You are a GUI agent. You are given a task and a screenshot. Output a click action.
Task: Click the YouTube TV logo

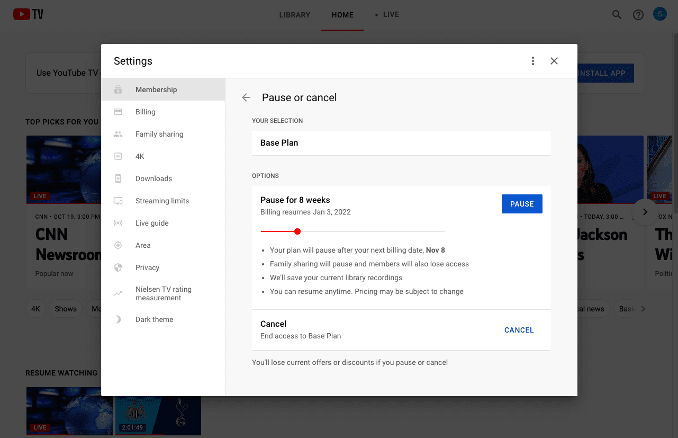29,14
